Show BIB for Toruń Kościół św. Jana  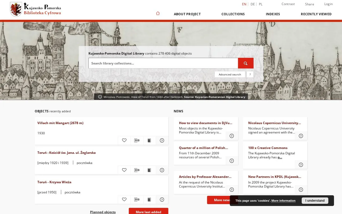[x=137, y=170]
